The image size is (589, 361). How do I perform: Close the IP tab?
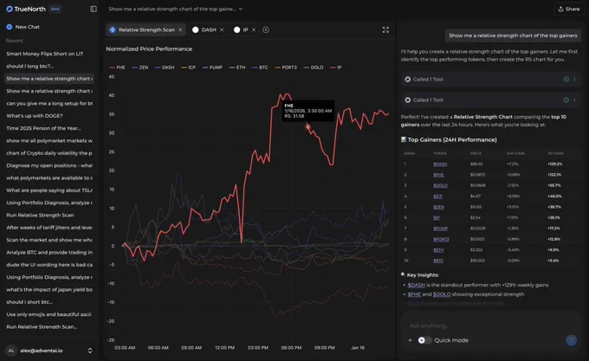pos(254,29)
